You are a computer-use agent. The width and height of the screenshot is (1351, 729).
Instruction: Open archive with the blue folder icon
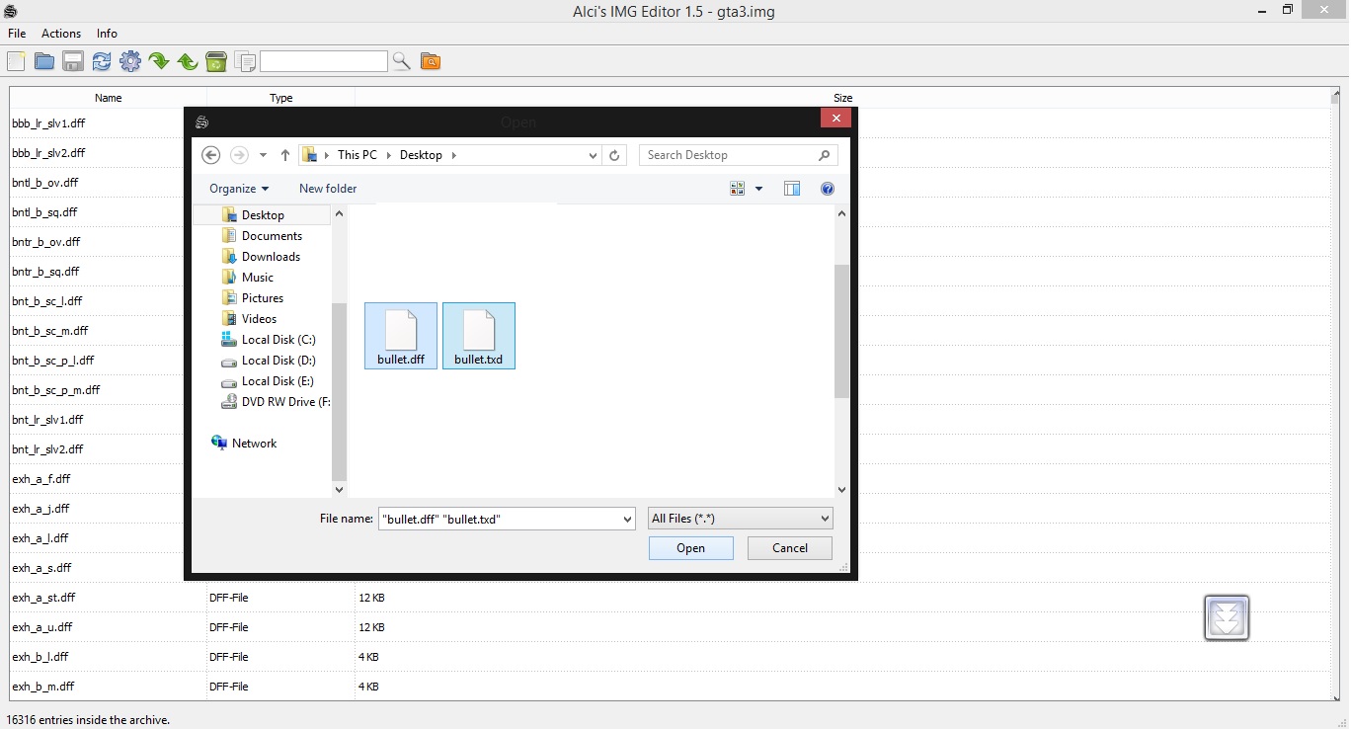[44, 61]
